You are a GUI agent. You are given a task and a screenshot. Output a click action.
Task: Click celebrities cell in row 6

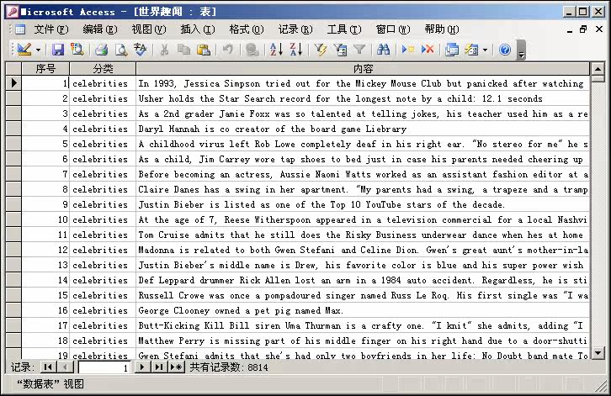coord(103,159)
